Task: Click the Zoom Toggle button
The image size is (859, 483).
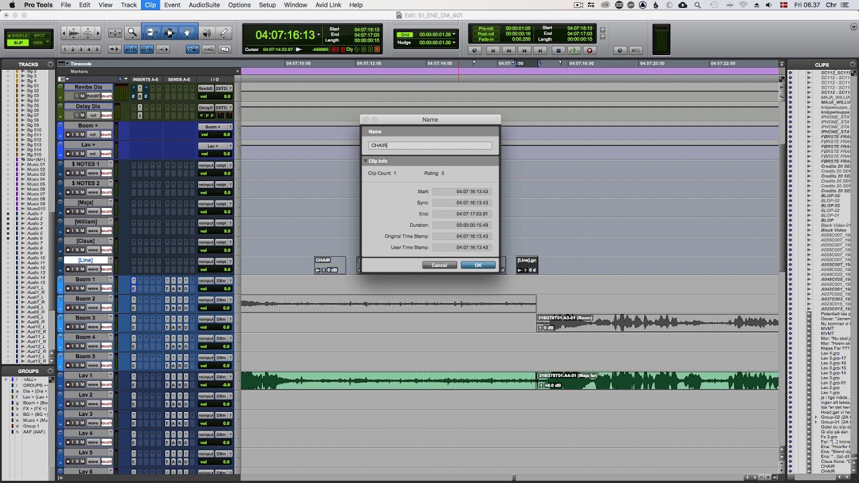Action: [115, 32]
